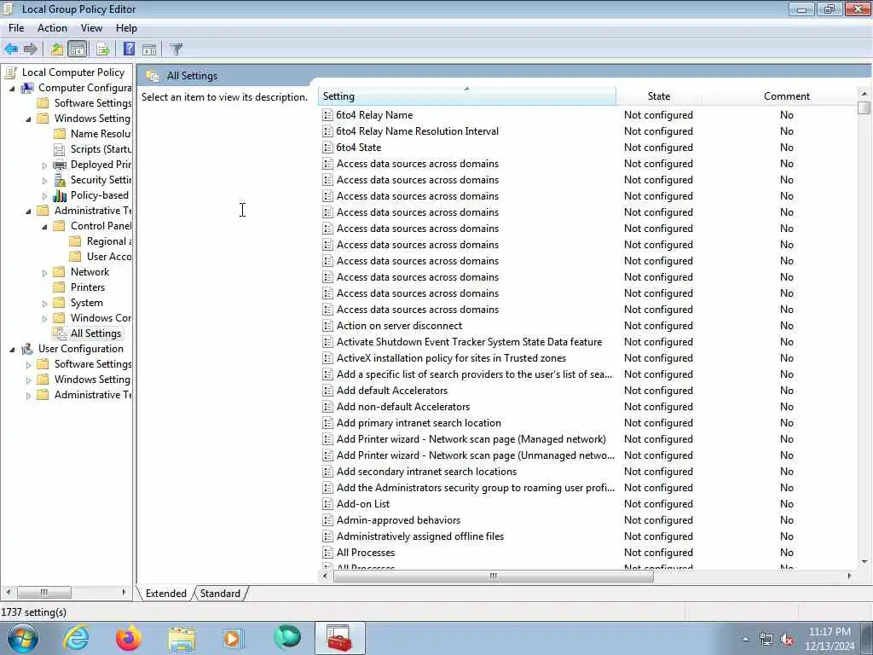Viewport: 873px width, 655px height.
Task: Select Local Computer Policy root node
Action: click(x=73, y=72)
